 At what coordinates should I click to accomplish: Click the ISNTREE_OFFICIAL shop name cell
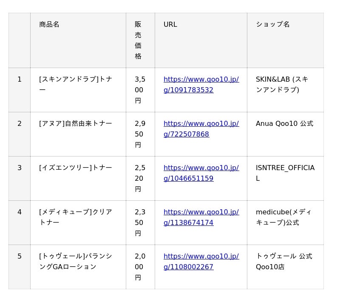(285, 173)
